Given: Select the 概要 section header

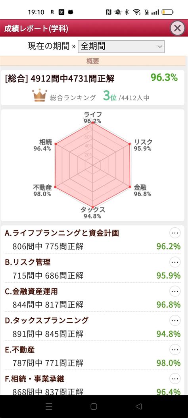Looking at the screenshot, I should 93,61.
